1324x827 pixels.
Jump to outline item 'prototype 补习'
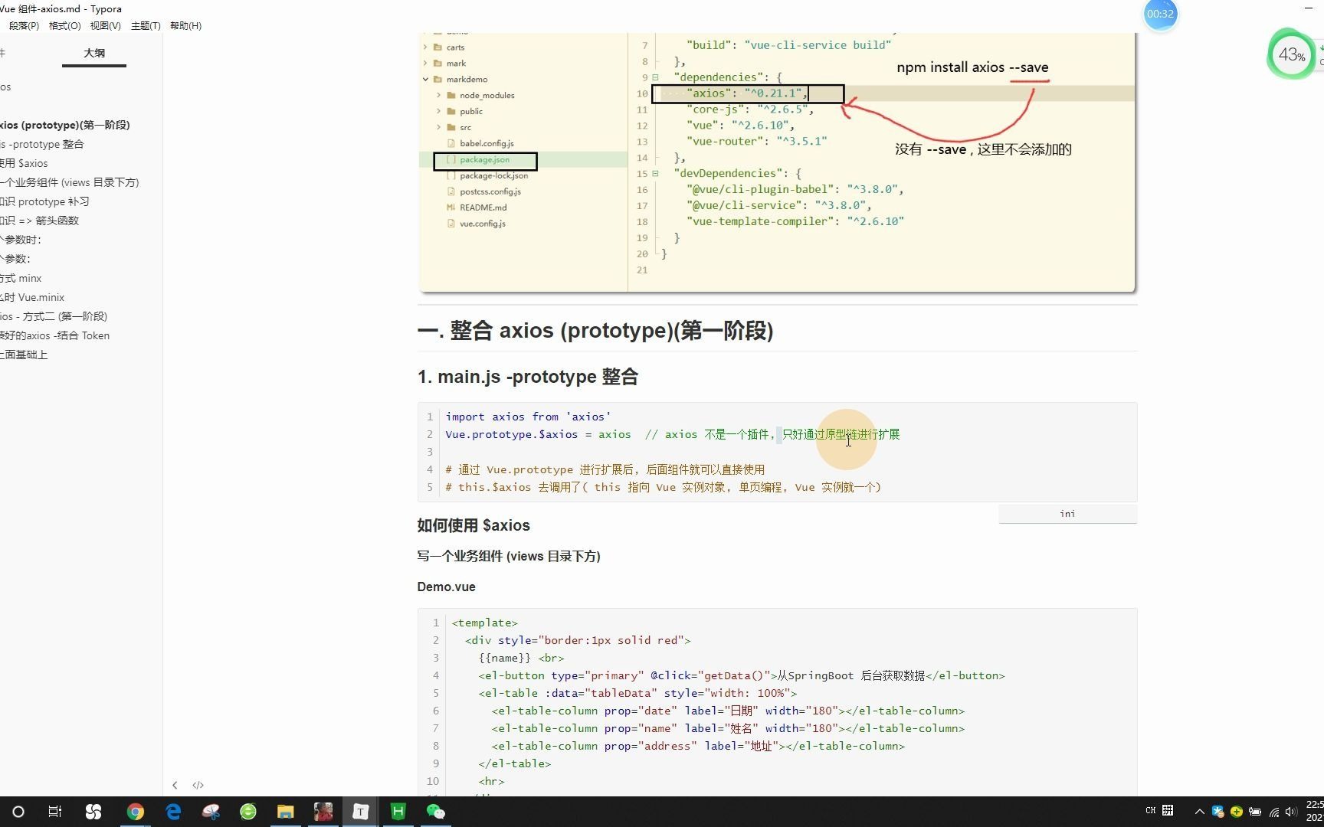pos(44,201)
